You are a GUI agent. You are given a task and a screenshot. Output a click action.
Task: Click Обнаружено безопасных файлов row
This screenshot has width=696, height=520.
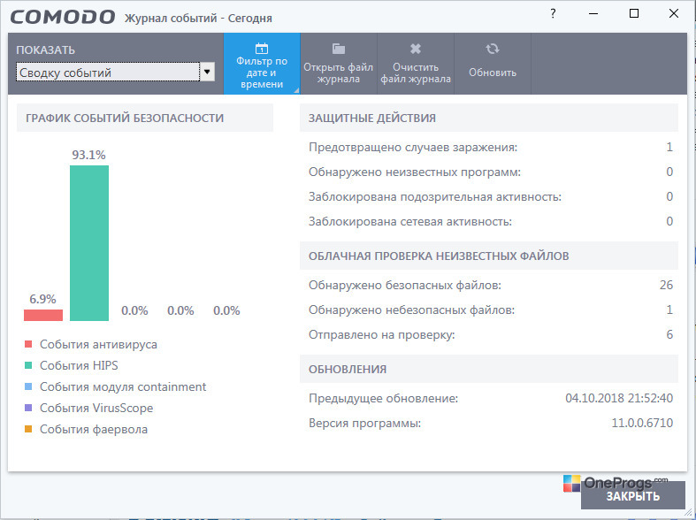click(491, 285)
